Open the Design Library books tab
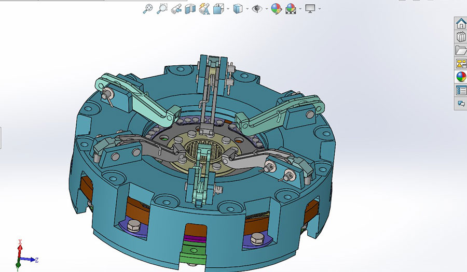 coord(461,37)
